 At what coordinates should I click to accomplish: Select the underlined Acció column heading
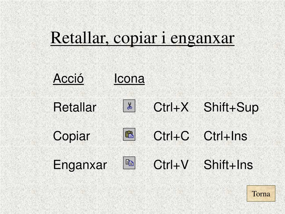point(68,78)
